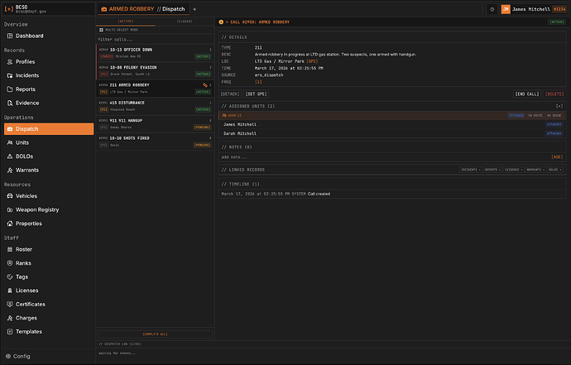The height and width of the screenshot is (365, 571).
Task: Click the Vehicles car icon
Action: pos(10,196)
